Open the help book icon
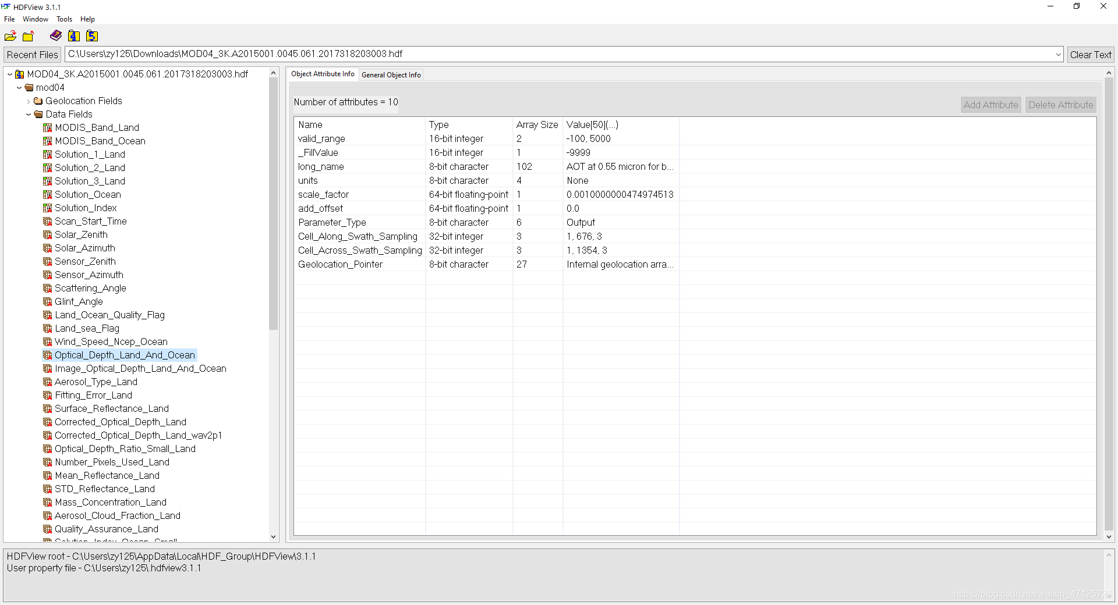Viewport: 1118px width, 605px height. pyautogui.click(x=56, y=36)
